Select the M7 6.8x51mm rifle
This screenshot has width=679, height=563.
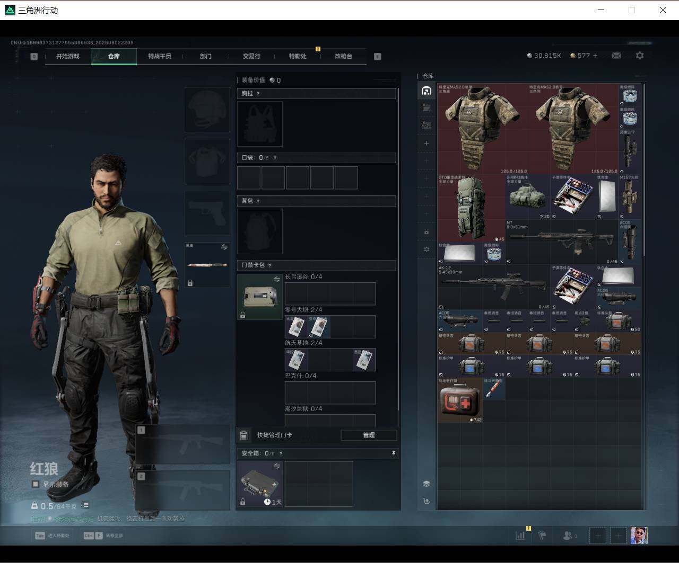pos(562,242)
